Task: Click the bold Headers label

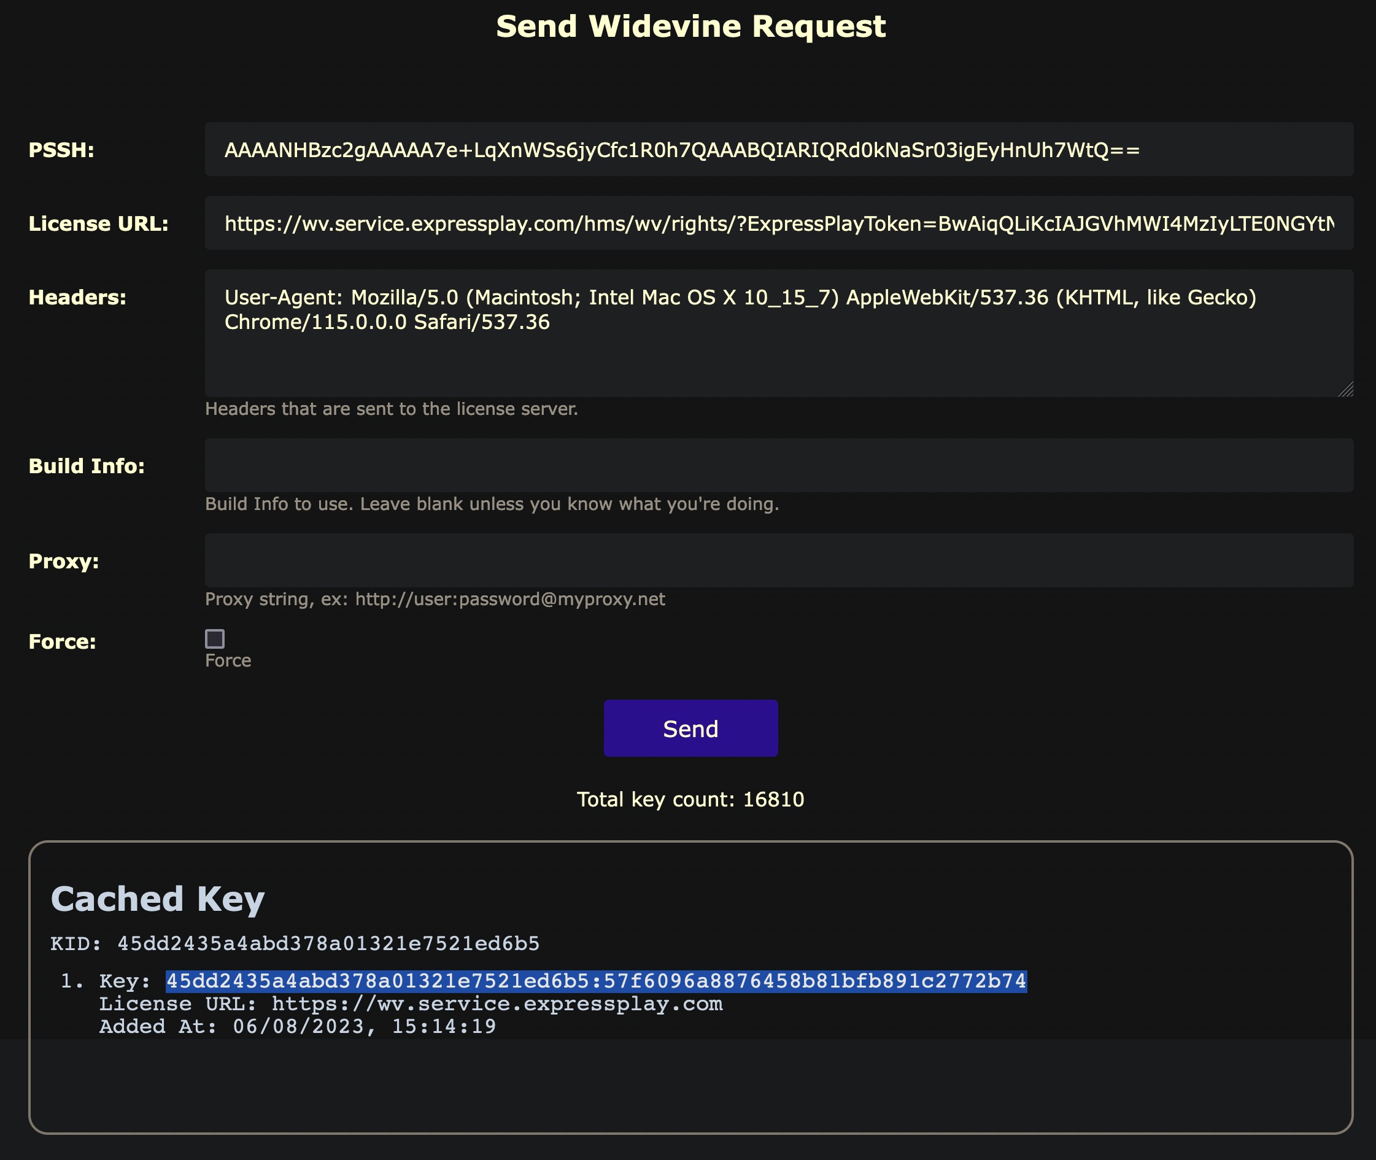Action: (x=77, y=297)
